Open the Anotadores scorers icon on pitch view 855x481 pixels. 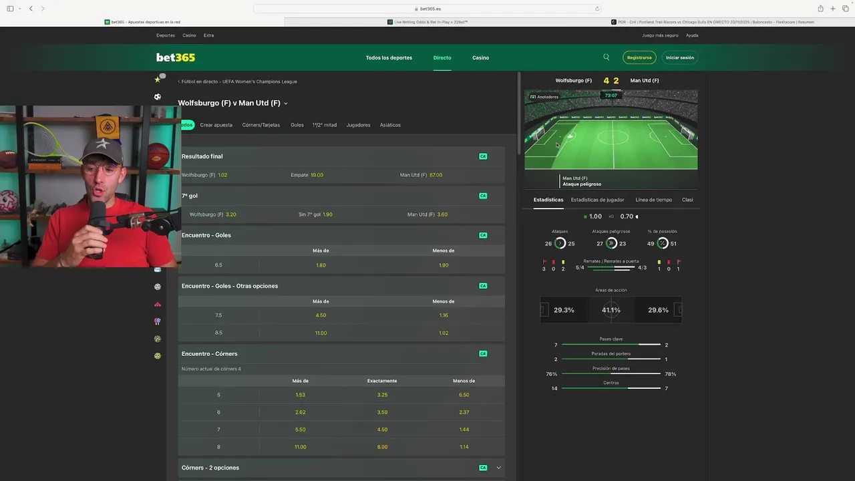pyautogui.click(x=533, y=97)
